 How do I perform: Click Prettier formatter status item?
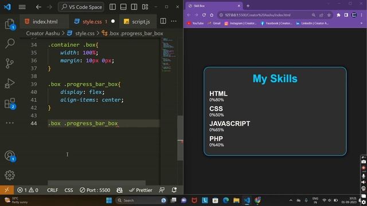pyautogui.click(x=140, y=190)
